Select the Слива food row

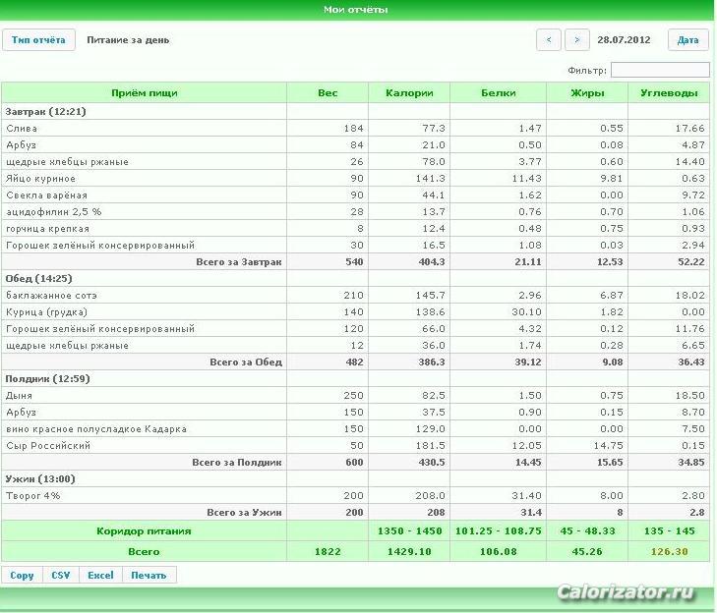point(355,129)
